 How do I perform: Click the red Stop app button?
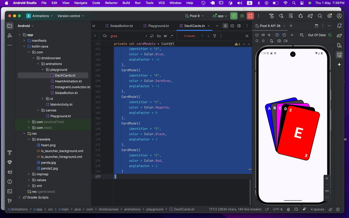coord(250,16)
